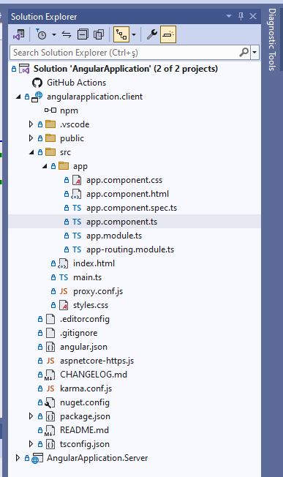
Task: Collapse angularapplication.client project
Action: 18,97
